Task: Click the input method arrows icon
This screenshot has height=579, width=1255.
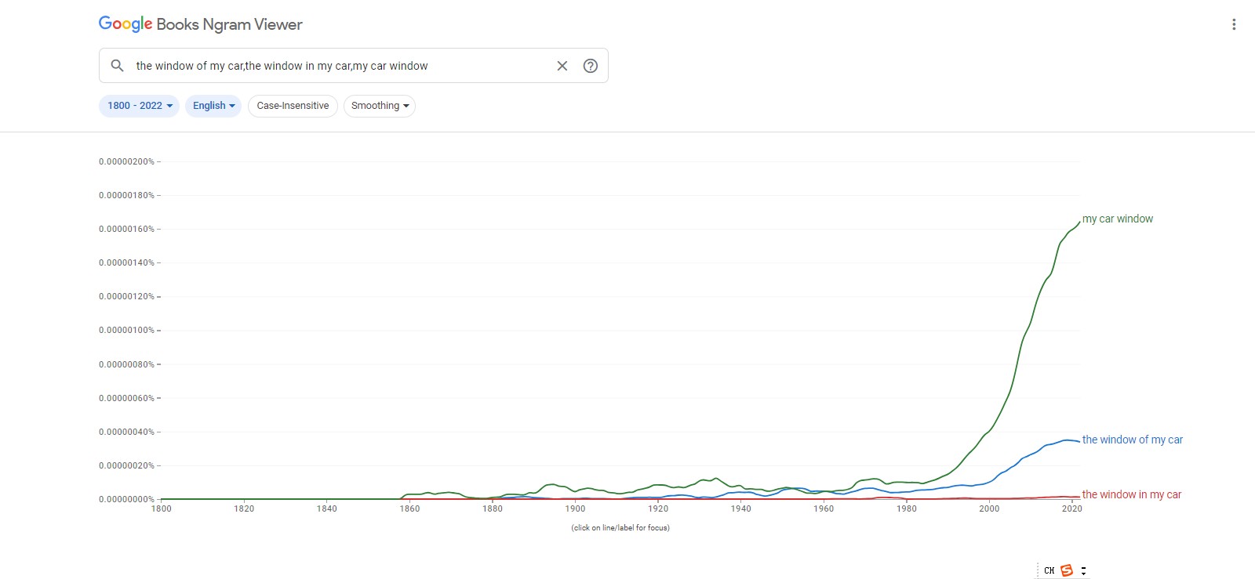Action: point(1083,570)
